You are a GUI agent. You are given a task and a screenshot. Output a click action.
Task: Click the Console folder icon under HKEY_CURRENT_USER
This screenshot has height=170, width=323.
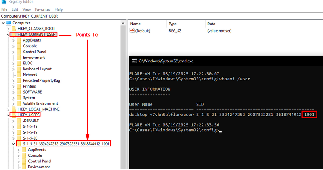(19, 46)
